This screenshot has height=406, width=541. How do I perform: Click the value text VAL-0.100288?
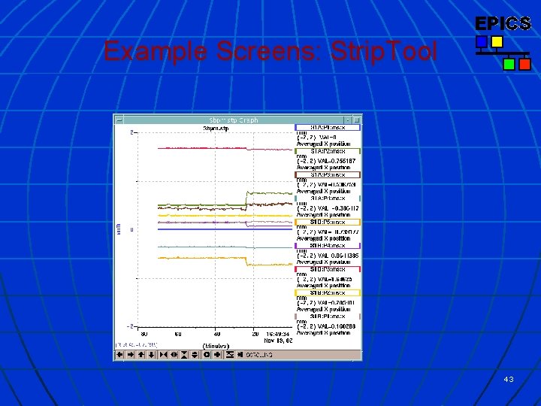pos(337,326)
